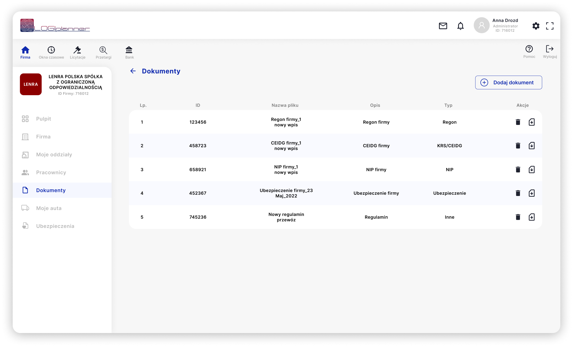Open notifications bell icon
This screenshot has width=573, height=347.
(x=460, y=26)
